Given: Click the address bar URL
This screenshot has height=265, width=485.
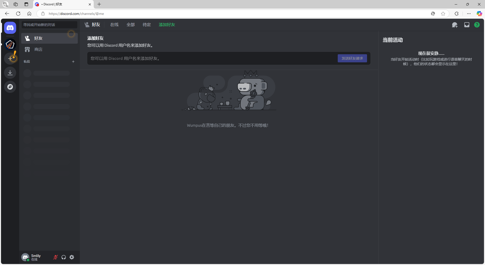Looking at the screenshot, I should click(76, 14).
